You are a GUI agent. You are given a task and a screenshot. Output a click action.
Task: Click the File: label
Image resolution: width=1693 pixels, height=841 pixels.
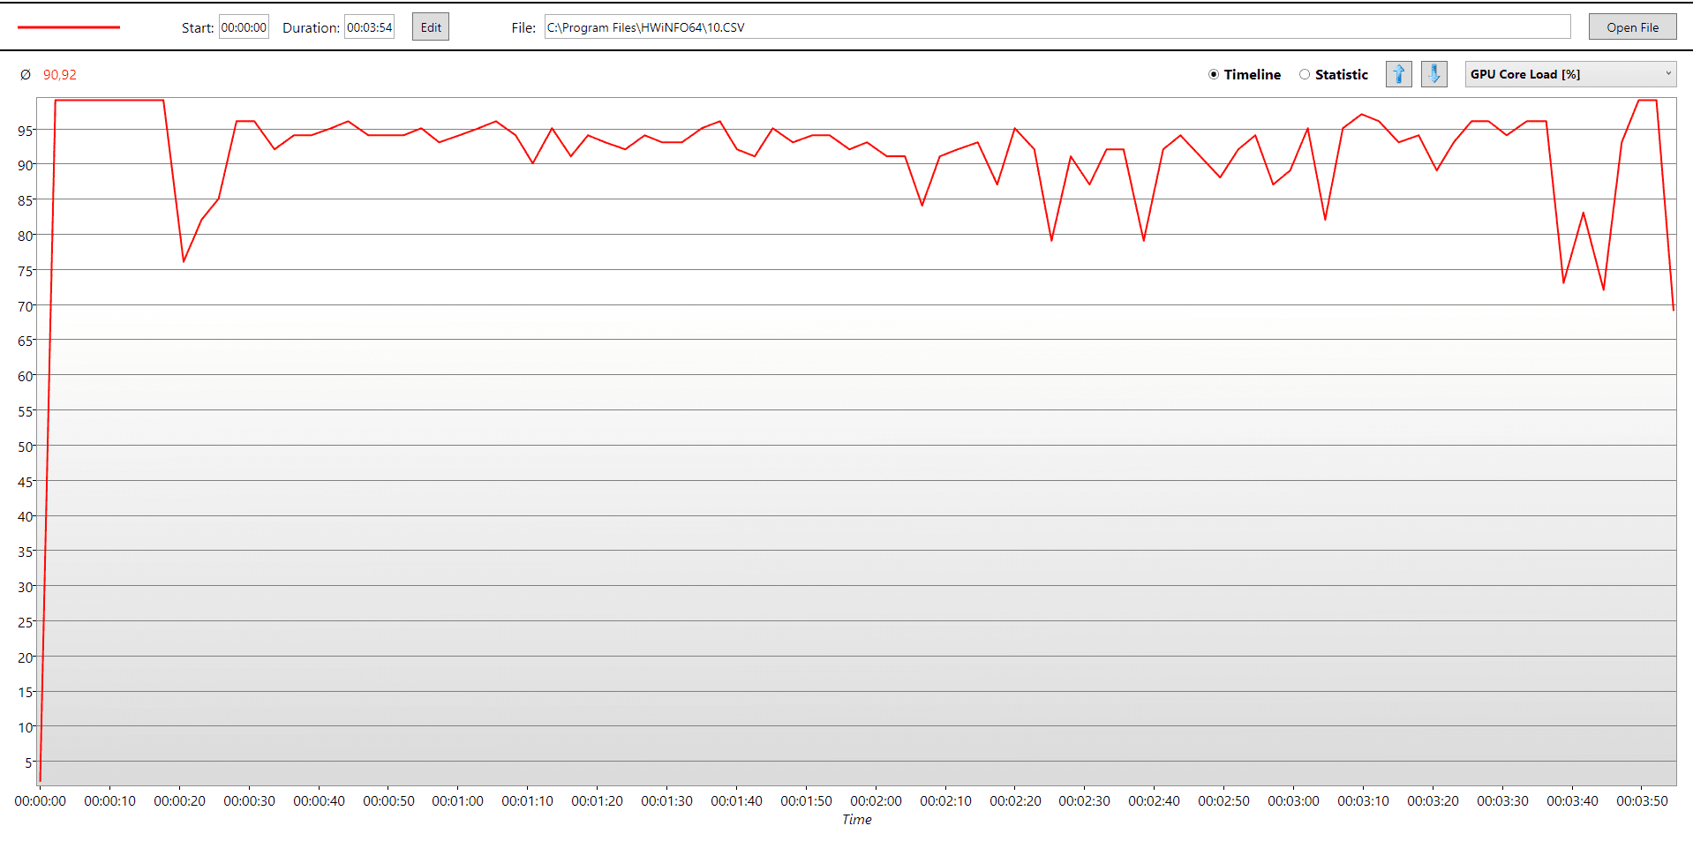point(523,28)
